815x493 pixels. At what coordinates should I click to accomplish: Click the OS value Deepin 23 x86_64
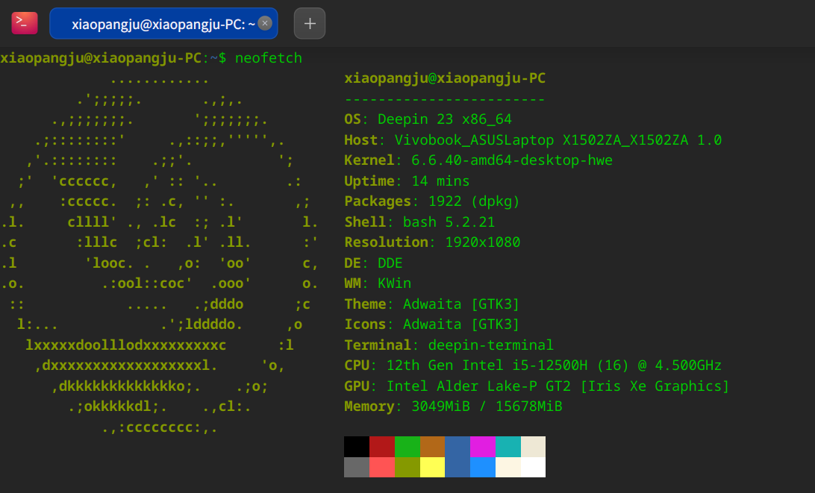tap(444, 119)
